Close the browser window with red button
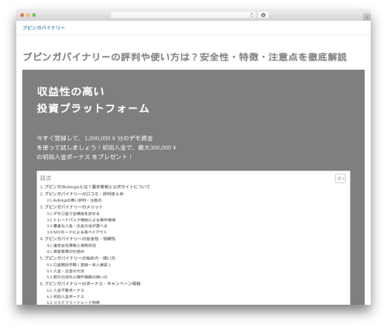Viewport: 387px width, 328px height. point(22,16)
